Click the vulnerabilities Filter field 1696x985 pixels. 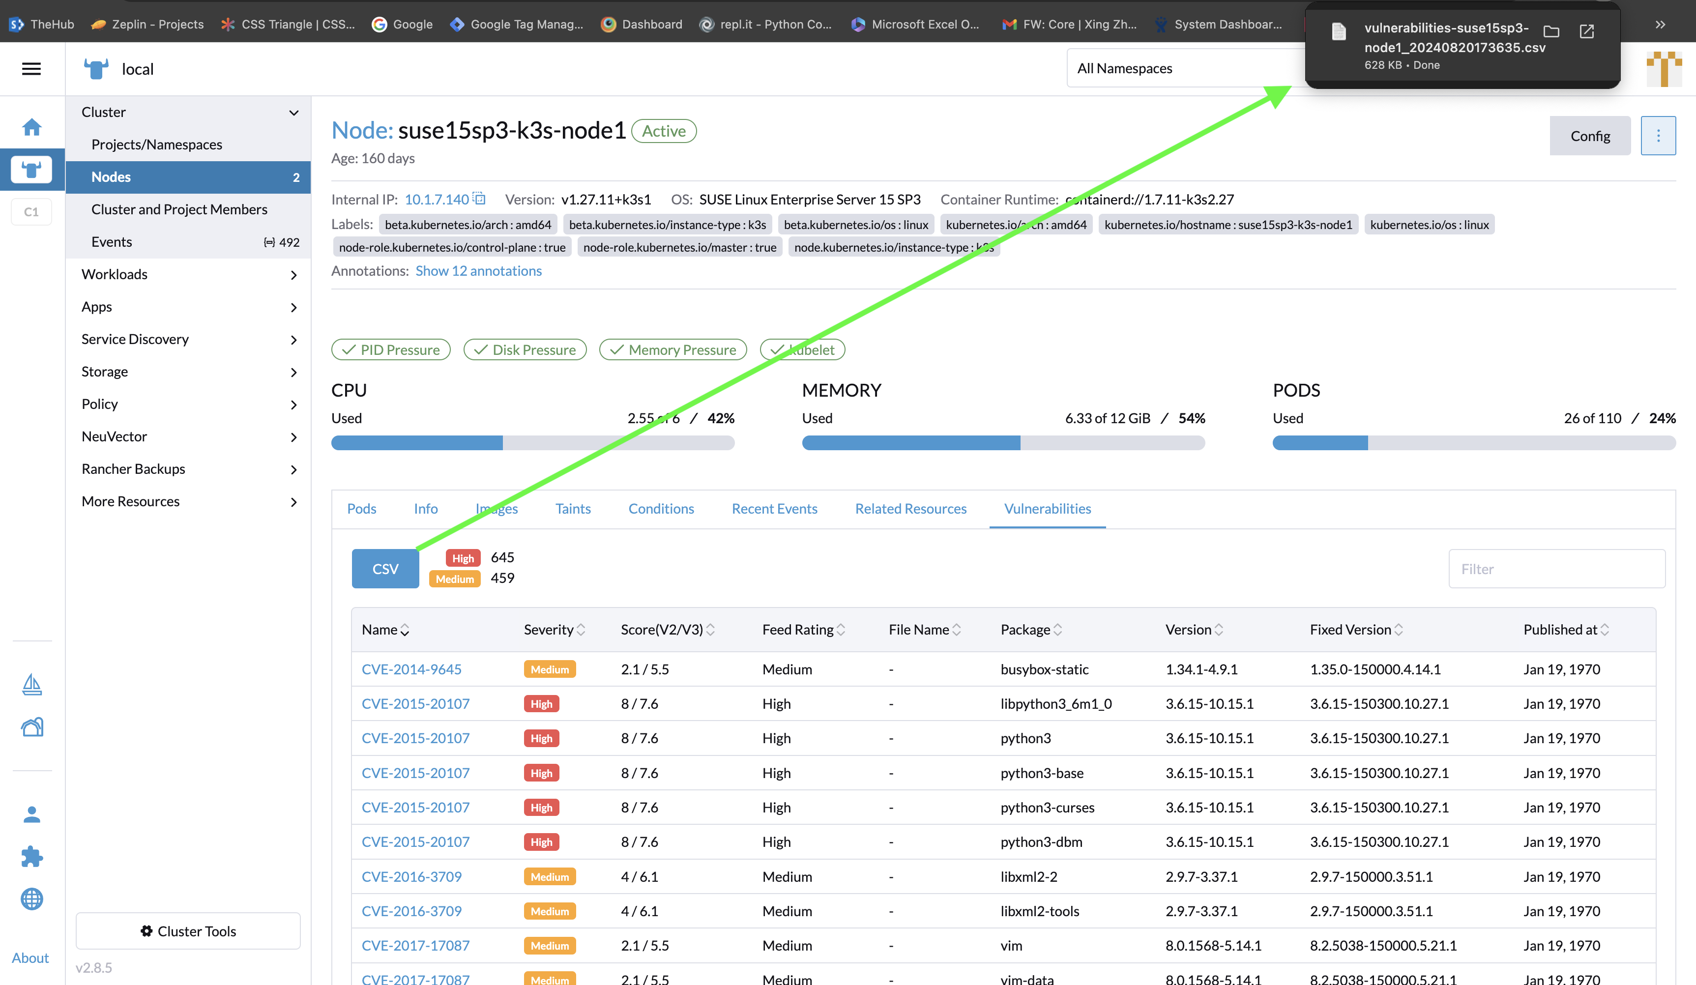(1556, 569)
